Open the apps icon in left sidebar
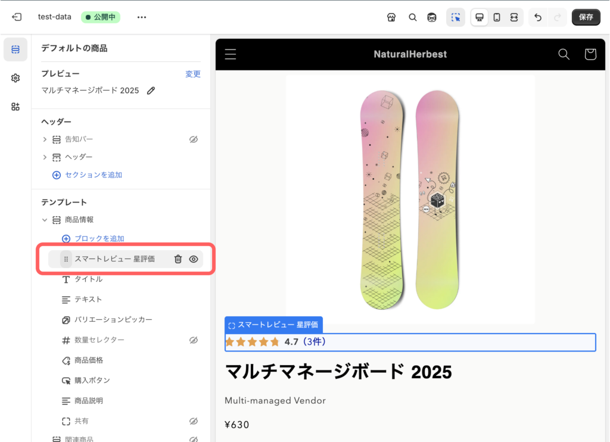Screen dimensions: 610x442 point(15,107)
